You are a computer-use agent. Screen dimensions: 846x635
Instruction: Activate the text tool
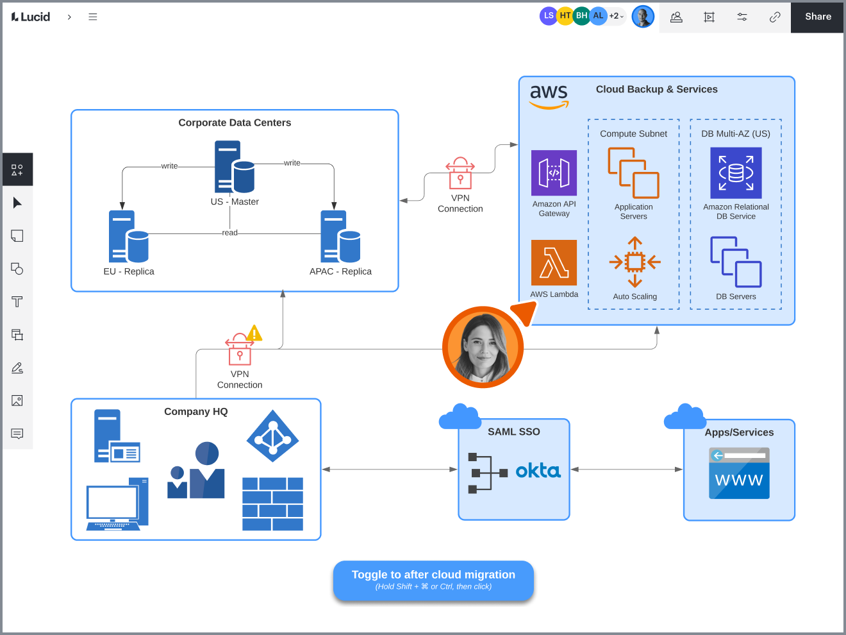tap(17, 301)
